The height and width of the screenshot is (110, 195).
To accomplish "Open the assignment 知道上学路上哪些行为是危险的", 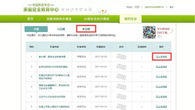I will [x=54, y=107].
